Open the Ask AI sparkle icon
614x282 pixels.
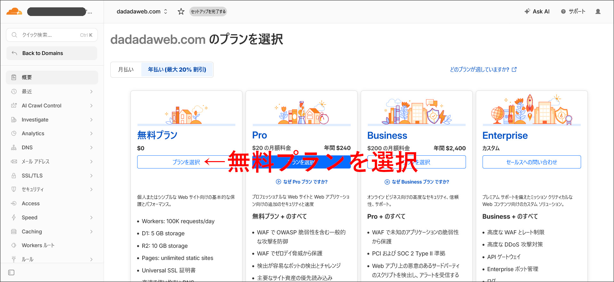527,11
